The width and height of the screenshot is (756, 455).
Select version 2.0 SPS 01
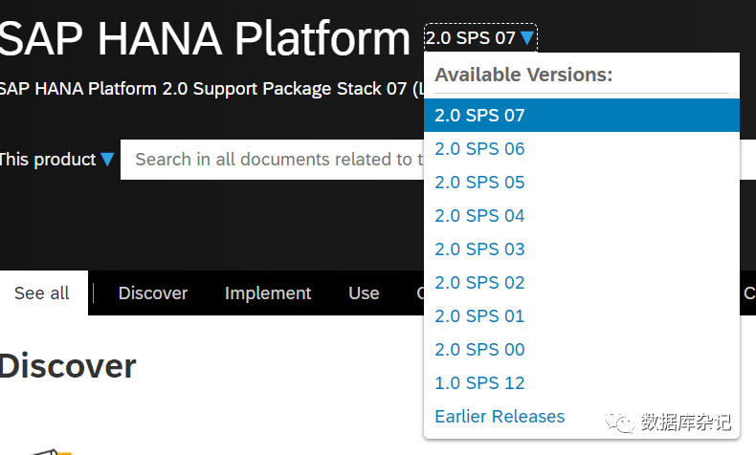(479, 316)
